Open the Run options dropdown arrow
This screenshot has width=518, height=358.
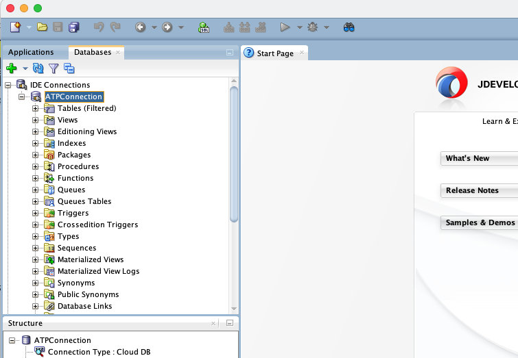[x=300, y=27]
